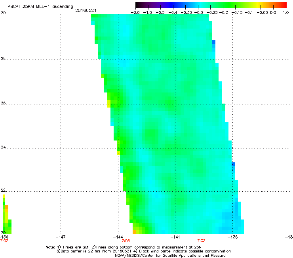This screenshot has height=258, width=293.
Task: Click the red 7:03 time right of -141
Action: point(202,241)
